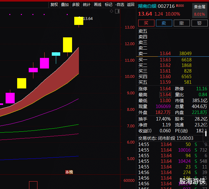
Task: Open the 叠加 overlay option
Action: point(65,5)
